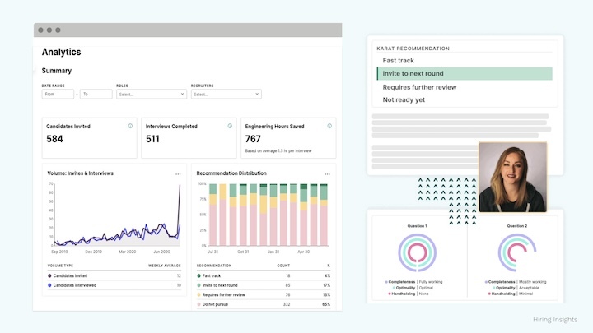Open the ellipsis menu on Volume chart
Image resolution: width=593 pixels, height=333 pixels.
pos(178,174)
